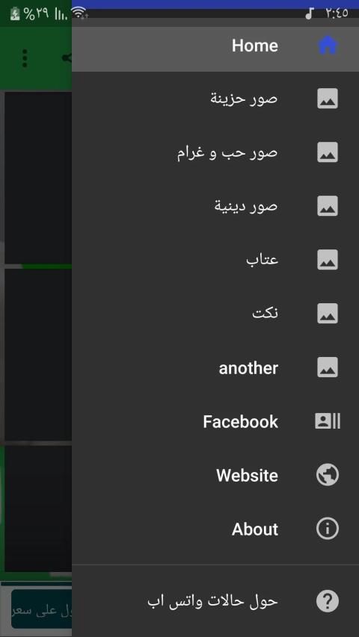Select the Home menu item
Viewport: 359px width, 637px height.
[x=215, y=45]
